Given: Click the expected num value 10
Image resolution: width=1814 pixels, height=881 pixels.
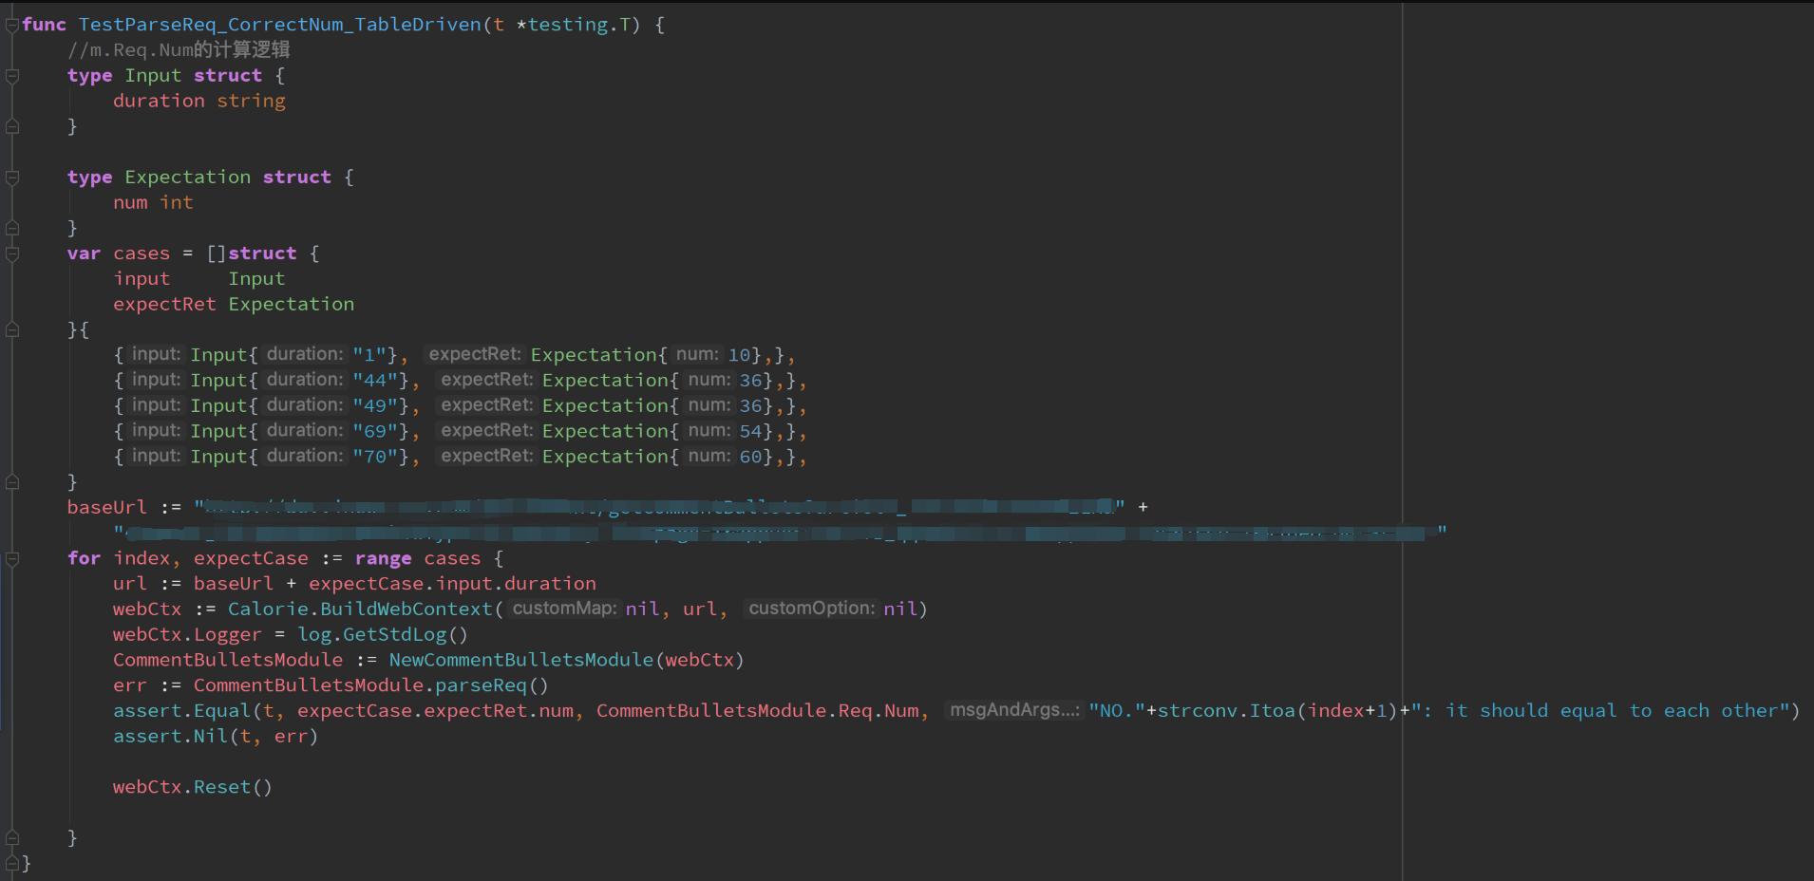Looking at the screenshot, I should coord(739,355).
